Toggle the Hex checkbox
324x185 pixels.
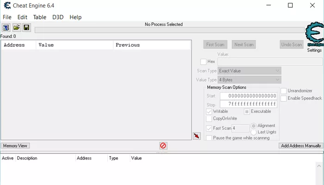tap(203, 62)
